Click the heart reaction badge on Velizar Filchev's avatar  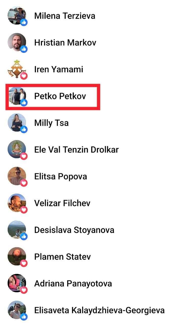24,210
